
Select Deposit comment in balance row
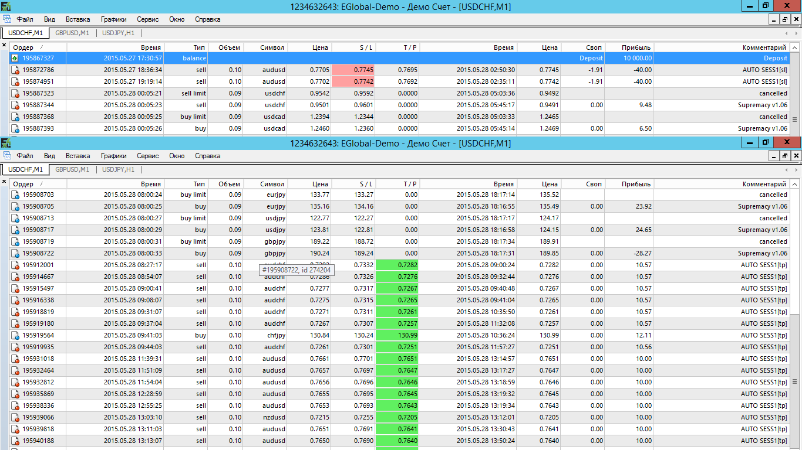(x=776, y=58)
